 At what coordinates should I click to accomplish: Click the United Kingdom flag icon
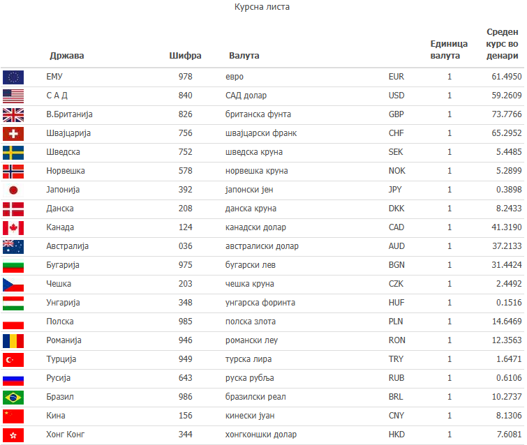click(x=13, y=114)
